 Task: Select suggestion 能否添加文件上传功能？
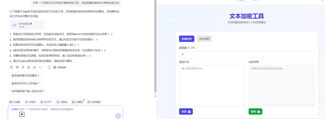tap(26, 83)
